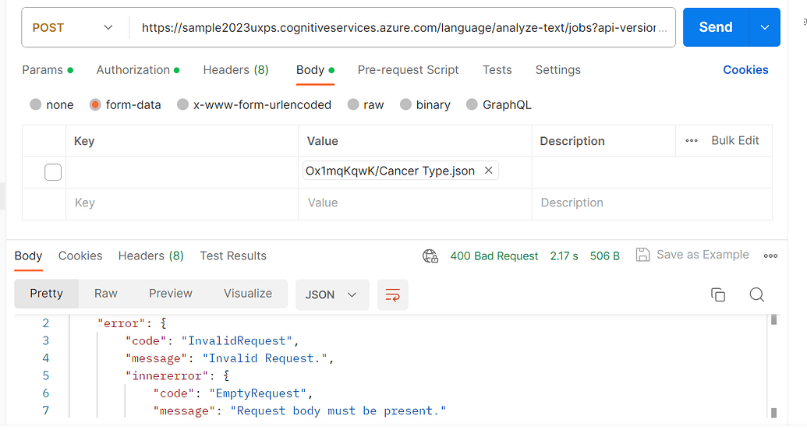Image resolution: width=807 pixels, height=430 pixels.
Task: Open the Pre-request Script tab
Action: click(x=408, y=69)
